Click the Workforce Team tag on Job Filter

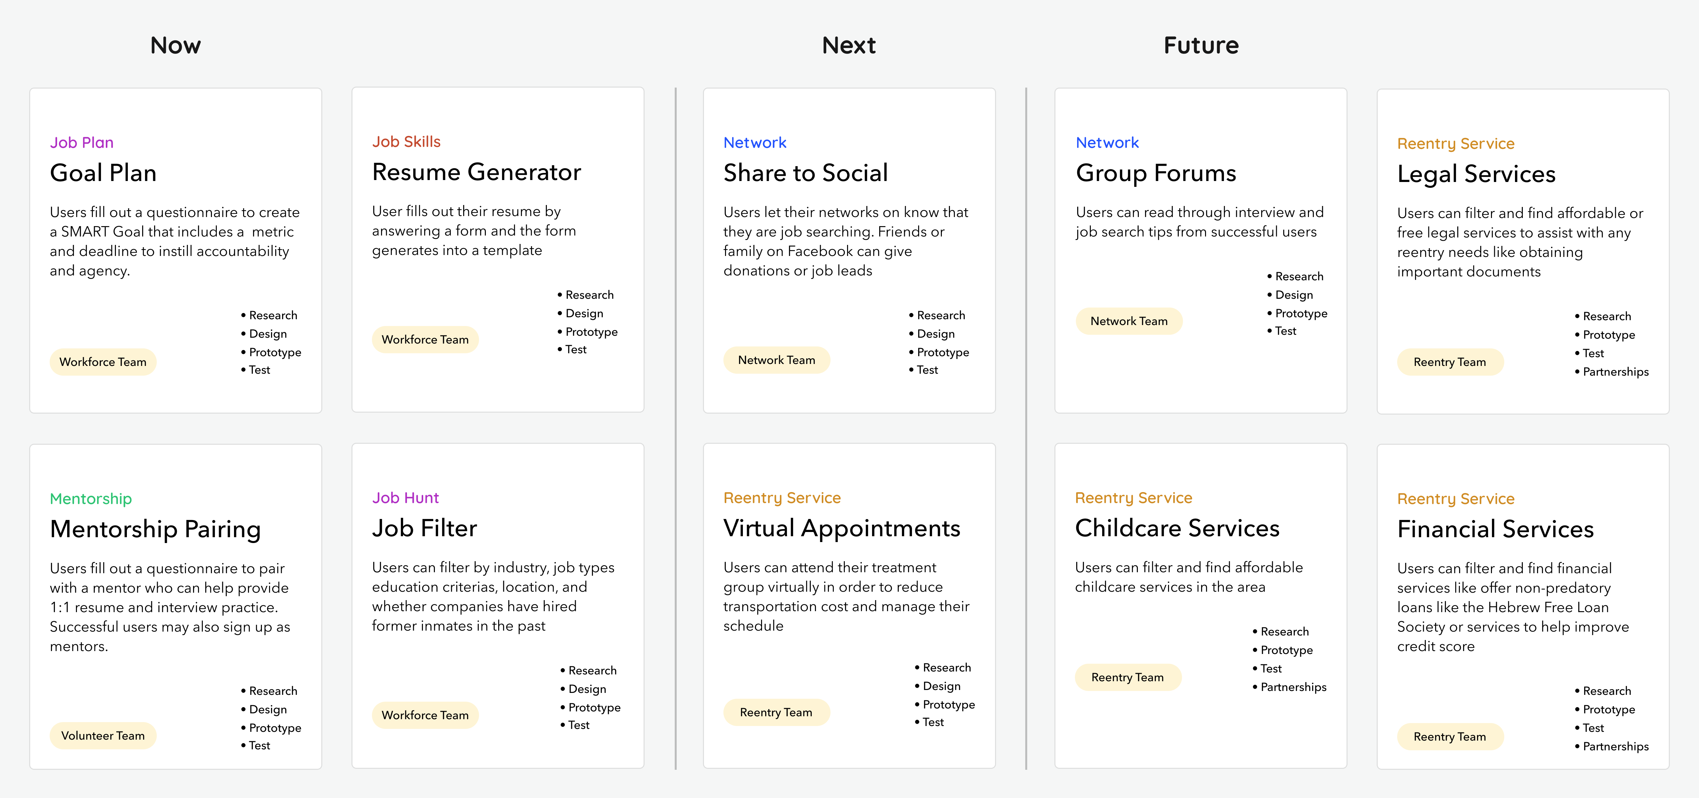pyautogui.click(x=425, y=716)
